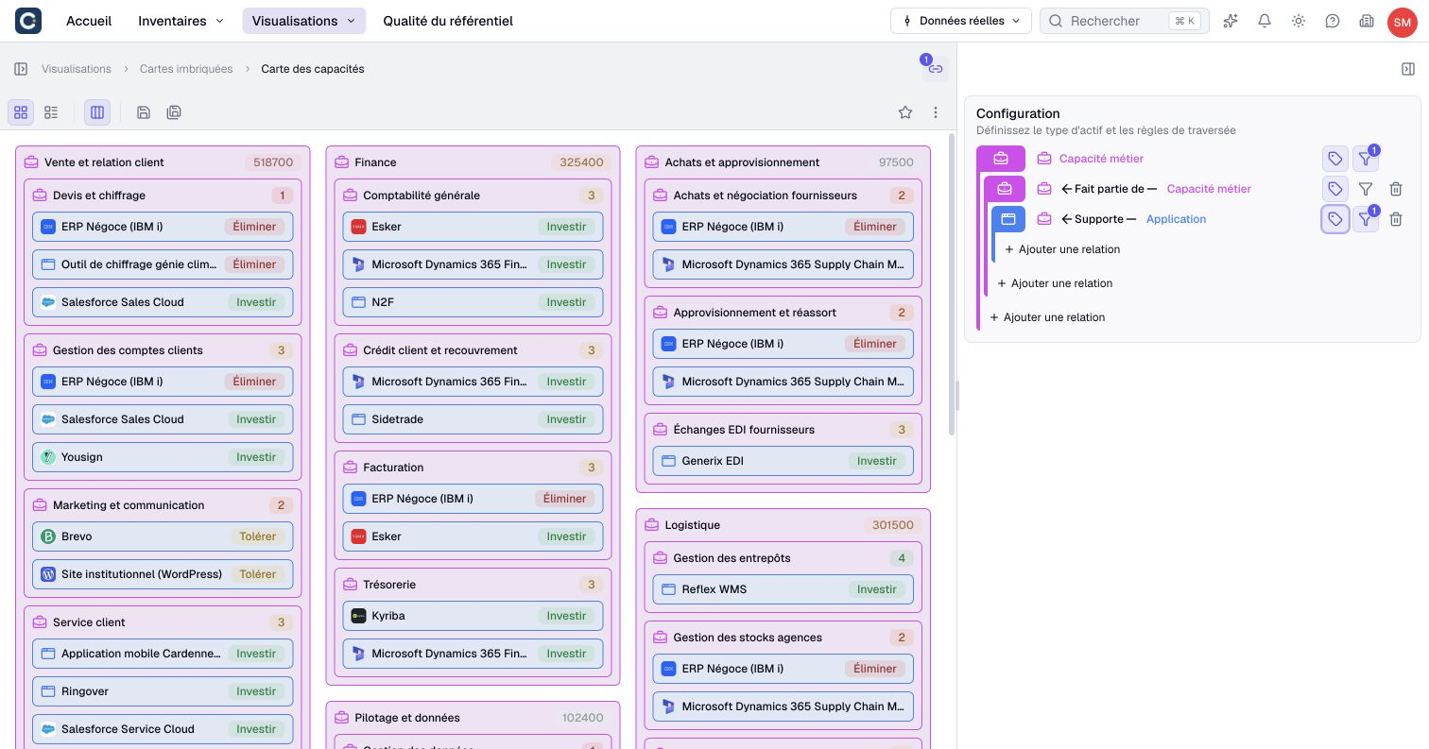This screenshot has width=1429, height=749.
Task: Open Qualité du référentiel page
Action: (448, 21)
